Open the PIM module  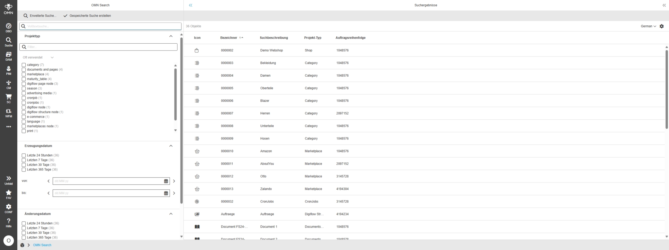[x=9, y=71]
